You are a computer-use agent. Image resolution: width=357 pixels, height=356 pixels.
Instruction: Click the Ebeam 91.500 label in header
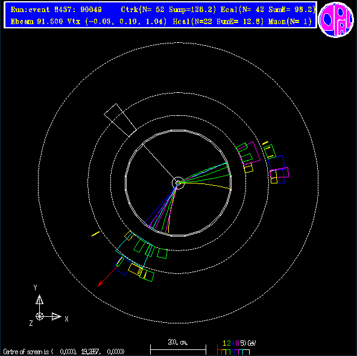pos(37,22)
